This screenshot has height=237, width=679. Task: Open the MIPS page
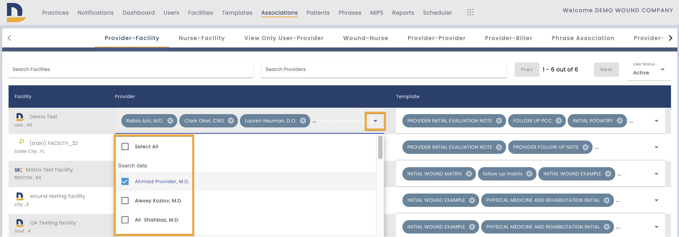click(377, 13)
